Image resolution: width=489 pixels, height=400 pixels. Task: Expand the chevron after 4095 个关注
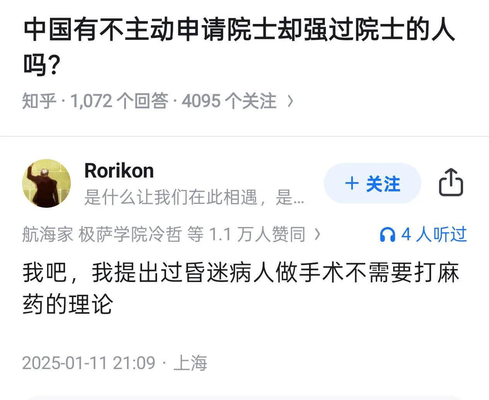point(291,101)
